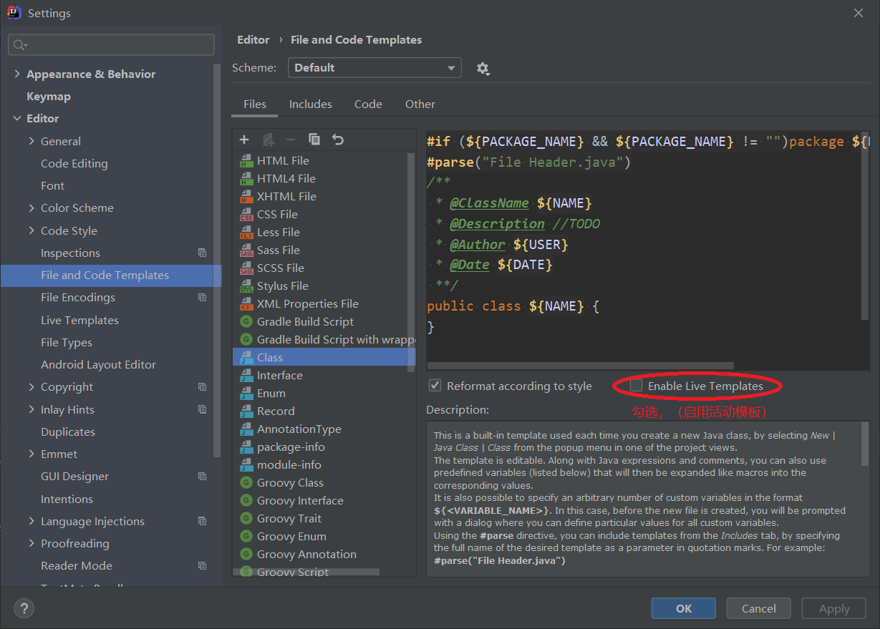
Task: Click the help question mark icon
Action: [24, 608]
